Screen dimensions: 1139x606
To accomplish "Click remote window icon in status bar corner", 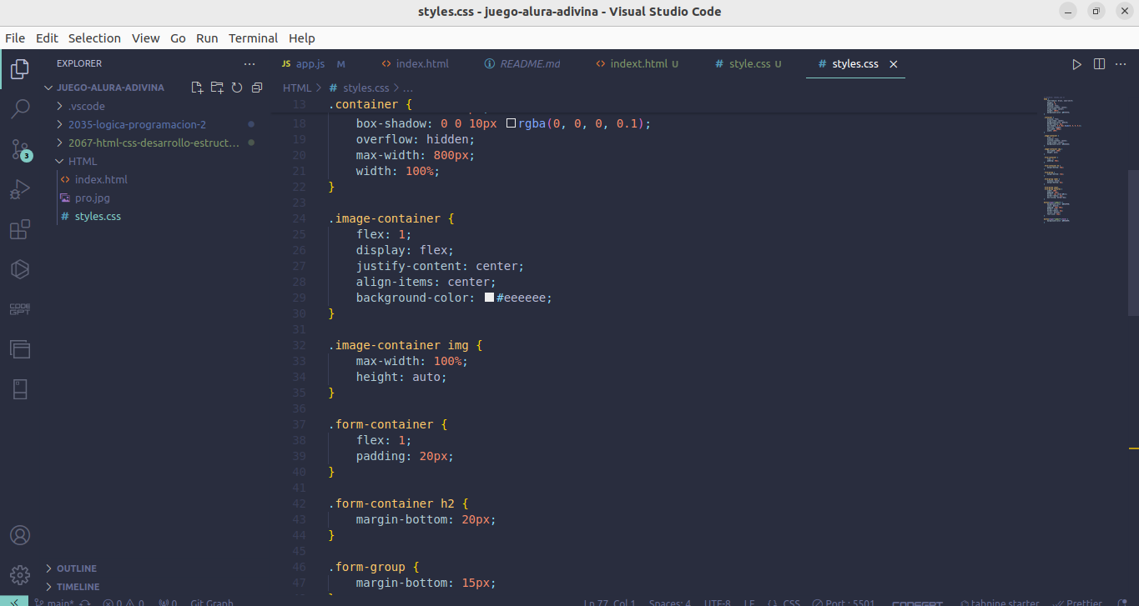I will click(x=14, y=601).
